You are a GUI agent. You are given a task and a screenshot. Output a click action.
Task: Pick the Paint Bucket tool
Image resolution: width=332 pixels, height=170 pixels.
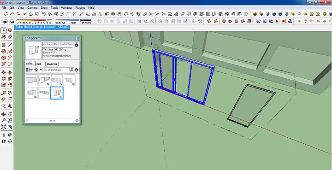tap(4, 37)
